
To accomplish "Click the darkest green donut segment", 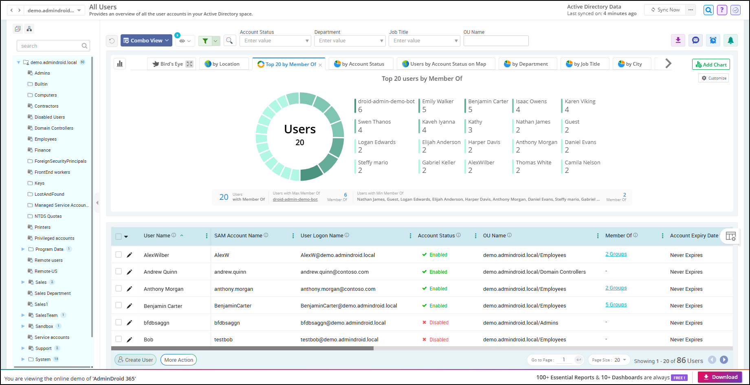I will 311,173.
